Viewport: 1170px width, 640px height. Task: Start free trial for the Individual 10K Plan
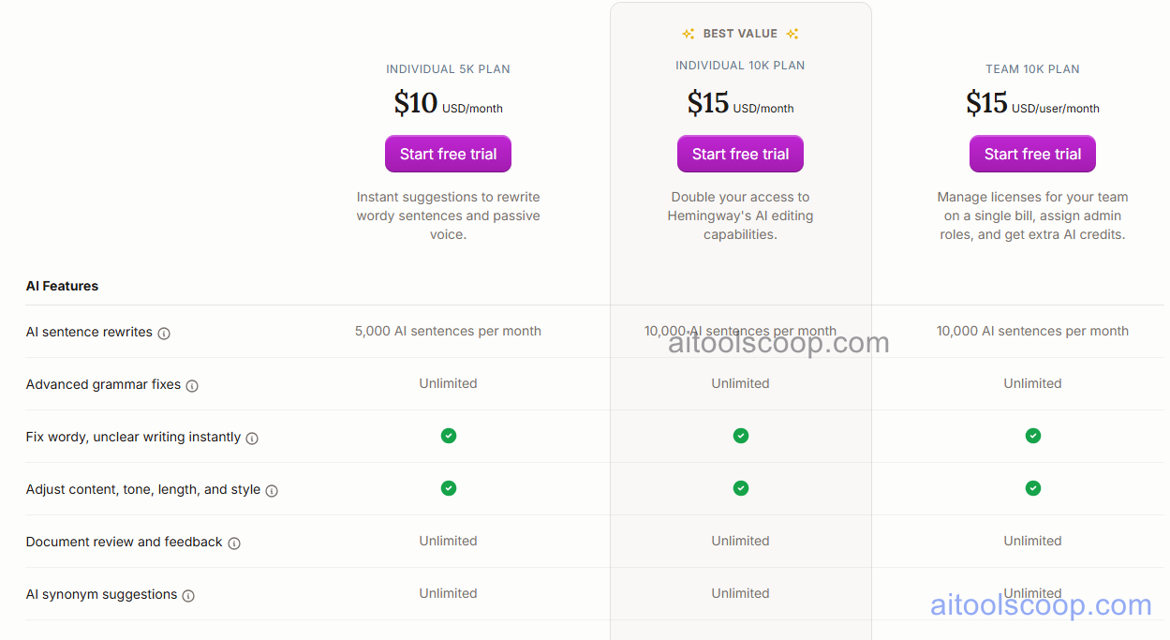740,154
